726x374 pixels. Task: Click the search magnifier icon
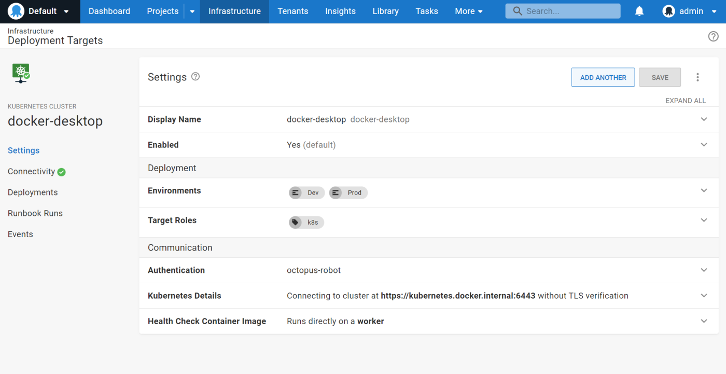click(516, 10)
